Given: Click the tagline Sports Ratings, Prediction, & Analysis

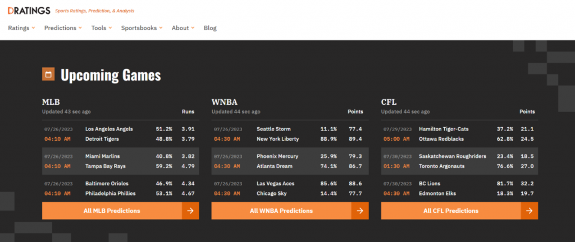Looking at the screenshot, I should (94, 11).
